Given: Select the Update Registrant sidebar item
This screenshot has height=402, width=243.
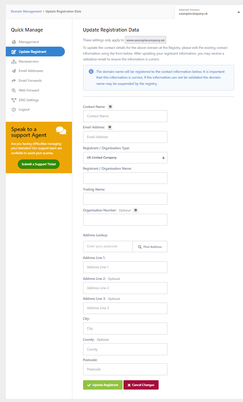Looking at the screenshot, I should pos(35,52).
